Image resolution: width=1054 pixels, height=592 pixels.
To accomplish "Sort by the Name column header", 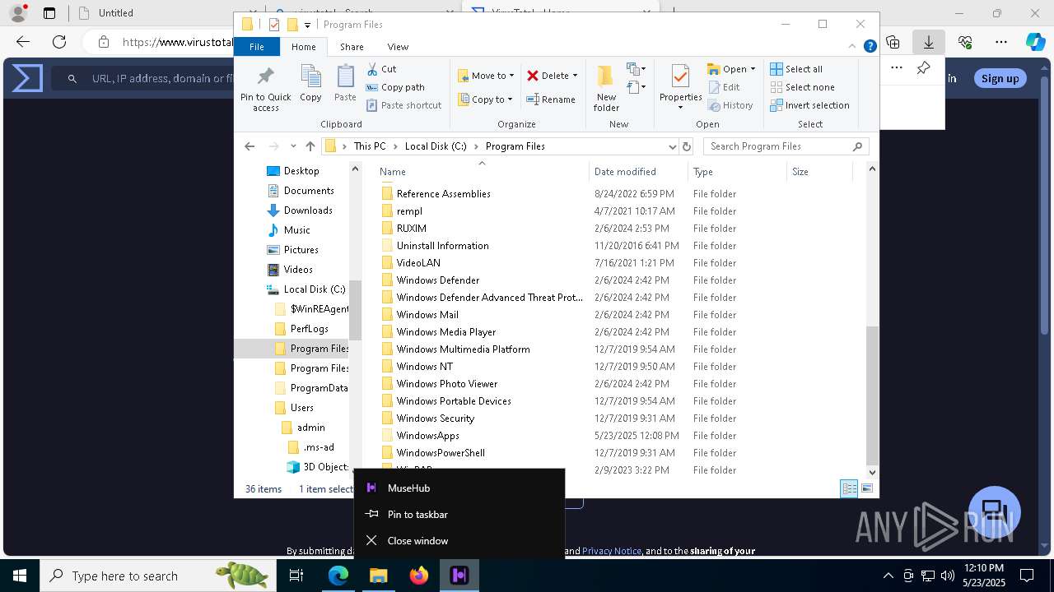I will [x=482, y=172].
